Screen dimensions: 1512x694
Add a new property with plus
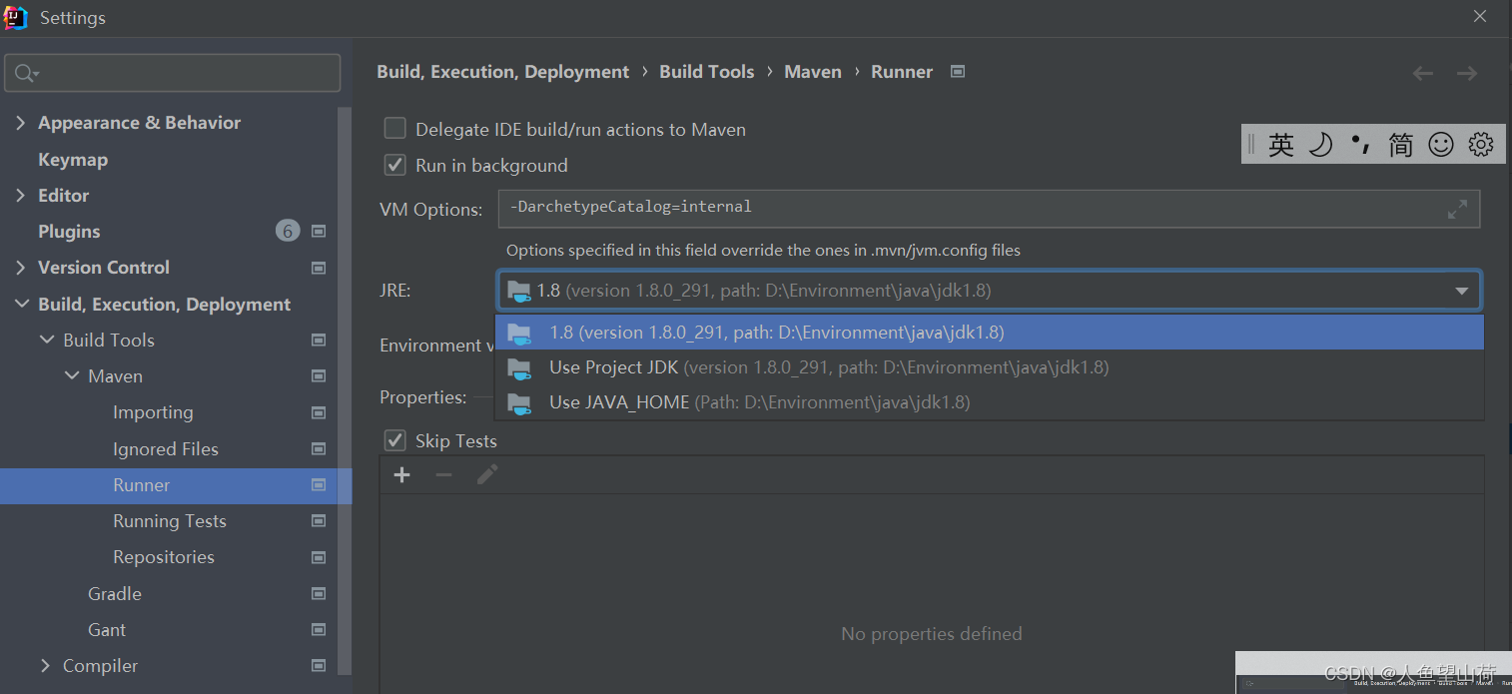(x=402, y=475)
